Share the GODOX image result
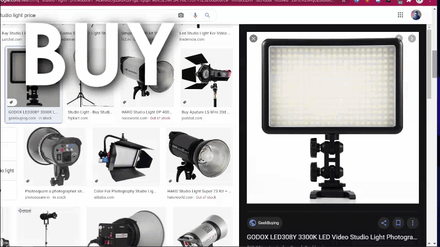Screen dimensions: 440x247 (x=384, y=223)
